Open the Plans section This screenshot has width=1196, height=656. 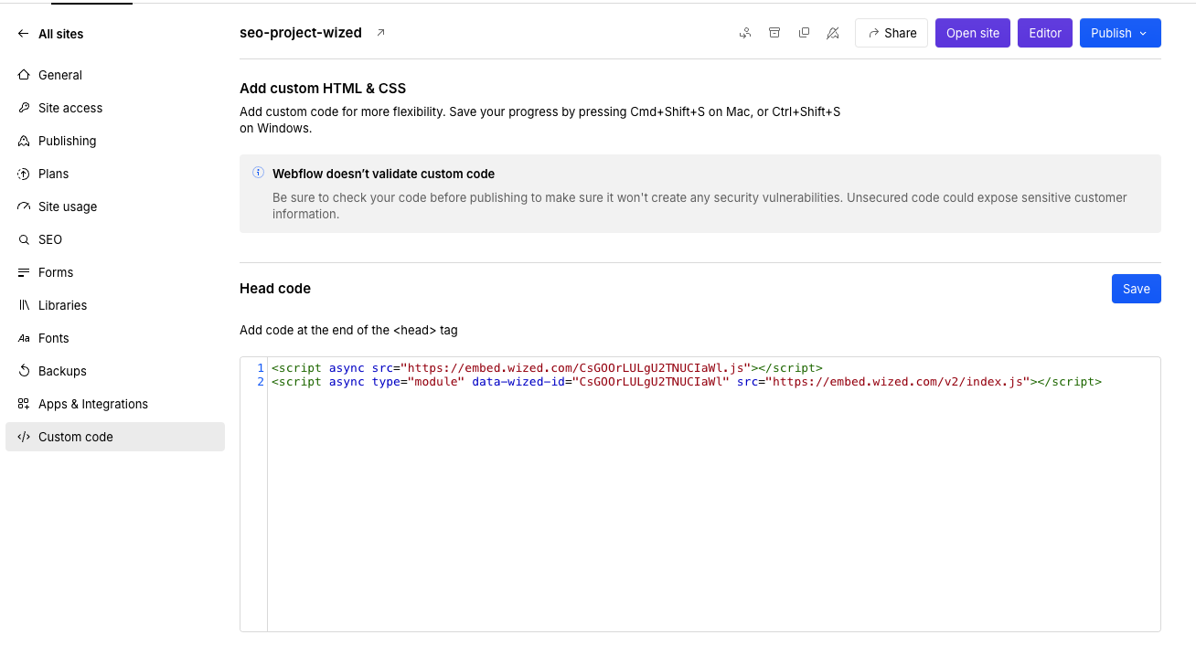pos(115,174)
